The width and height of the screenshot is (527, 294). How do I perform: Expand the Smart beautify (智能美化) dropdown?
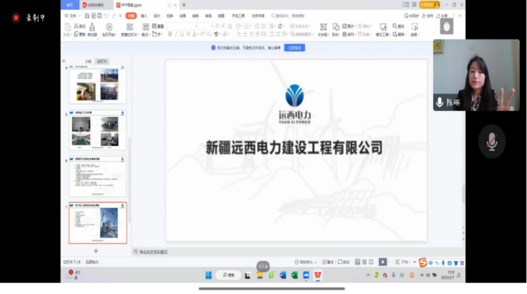coord(315,262)
